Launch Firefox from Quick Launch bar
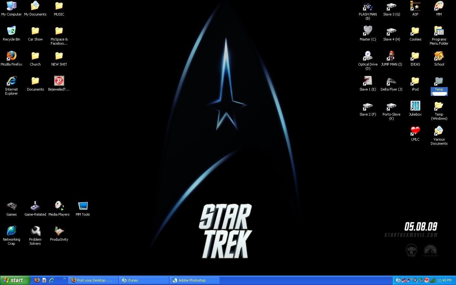456x285 pixels. 37,280
